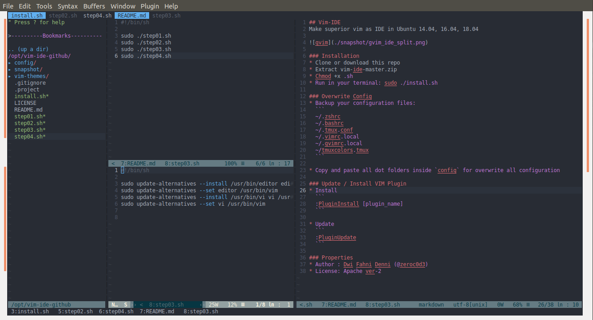Open step03.sh* in the file tree
The image size is (593, 320).
pyautogui.click(x=30, y=130)
